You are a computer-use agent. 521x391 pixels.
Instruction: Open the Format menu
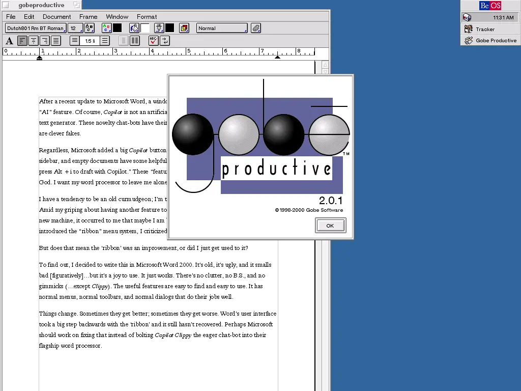(147, 17)
